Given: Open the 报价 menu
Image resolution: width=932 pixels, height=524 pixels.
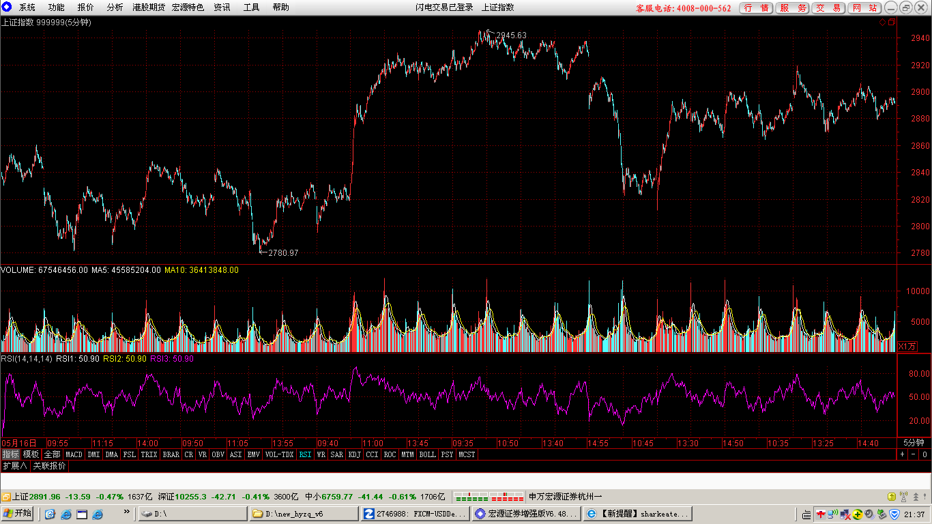Looking at the screenshot, I should click(x=86, y=8).
